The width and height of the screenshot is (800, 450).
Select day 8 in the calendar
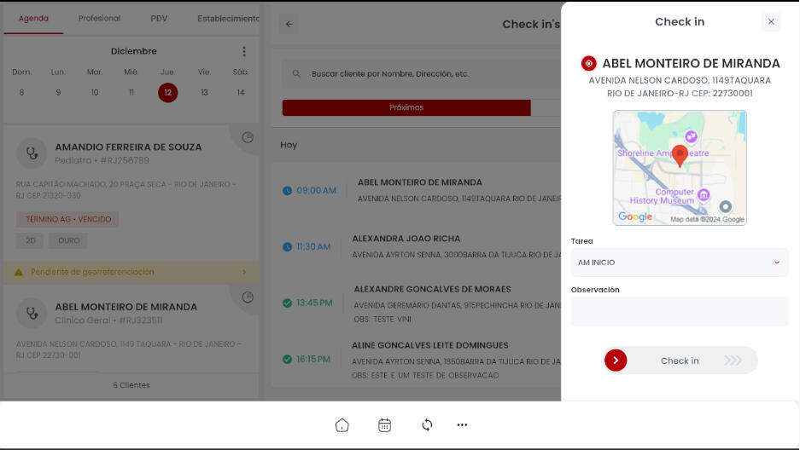point(21,93)
